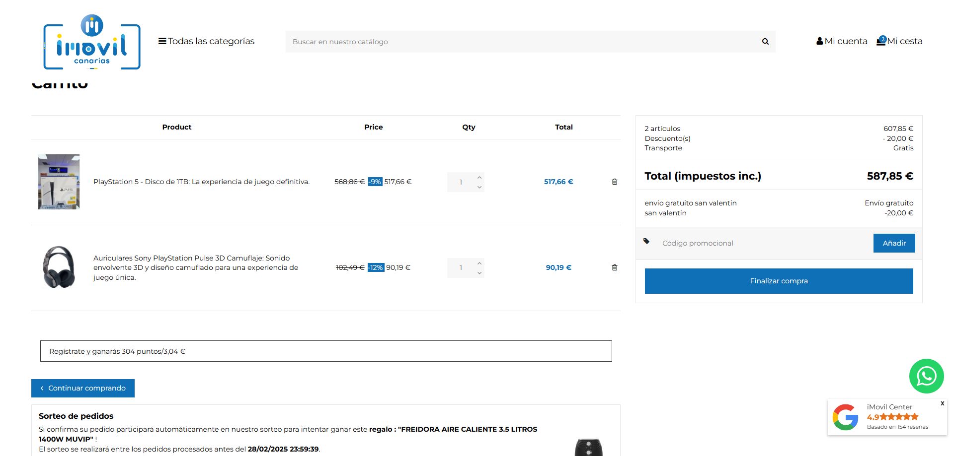Click the catalog search field
Image resolution: width=954 pixels, height=456 pixels.
point(522,42)
